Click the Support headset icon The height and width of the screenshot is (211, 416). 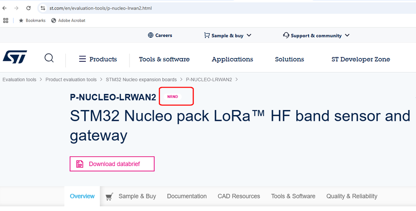[286, 35]
